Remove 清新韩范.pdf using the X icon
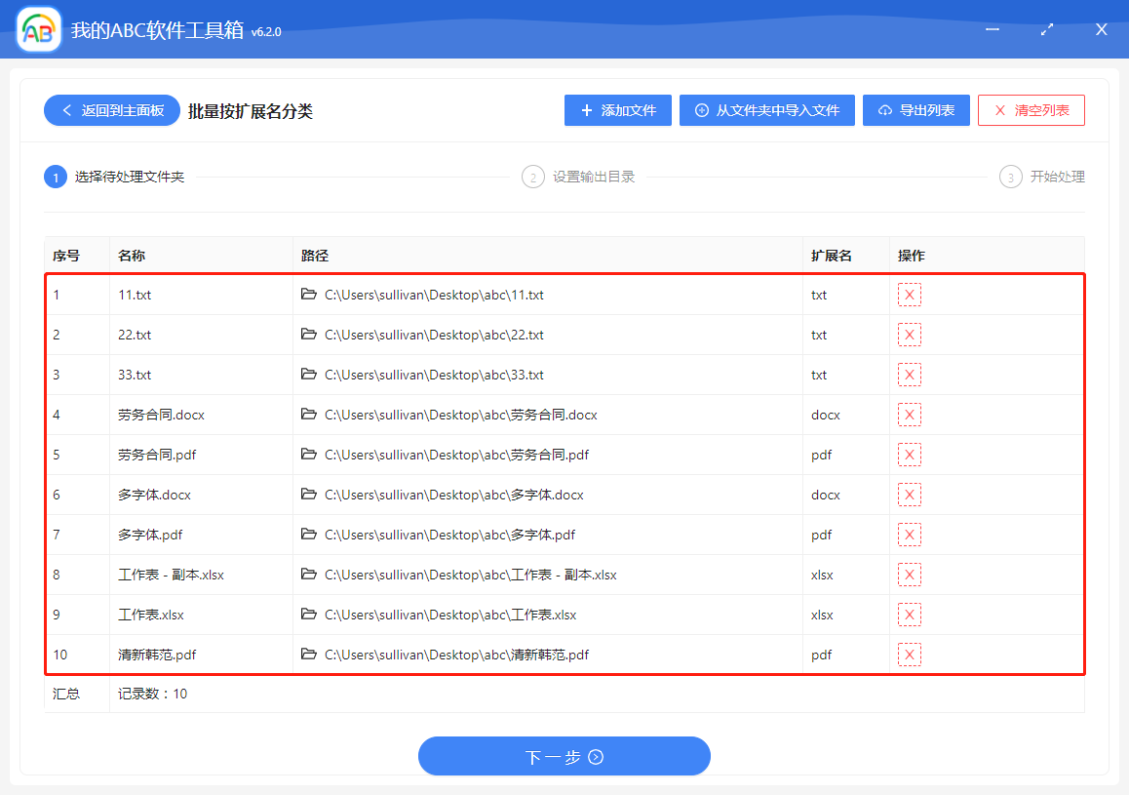 909,655
